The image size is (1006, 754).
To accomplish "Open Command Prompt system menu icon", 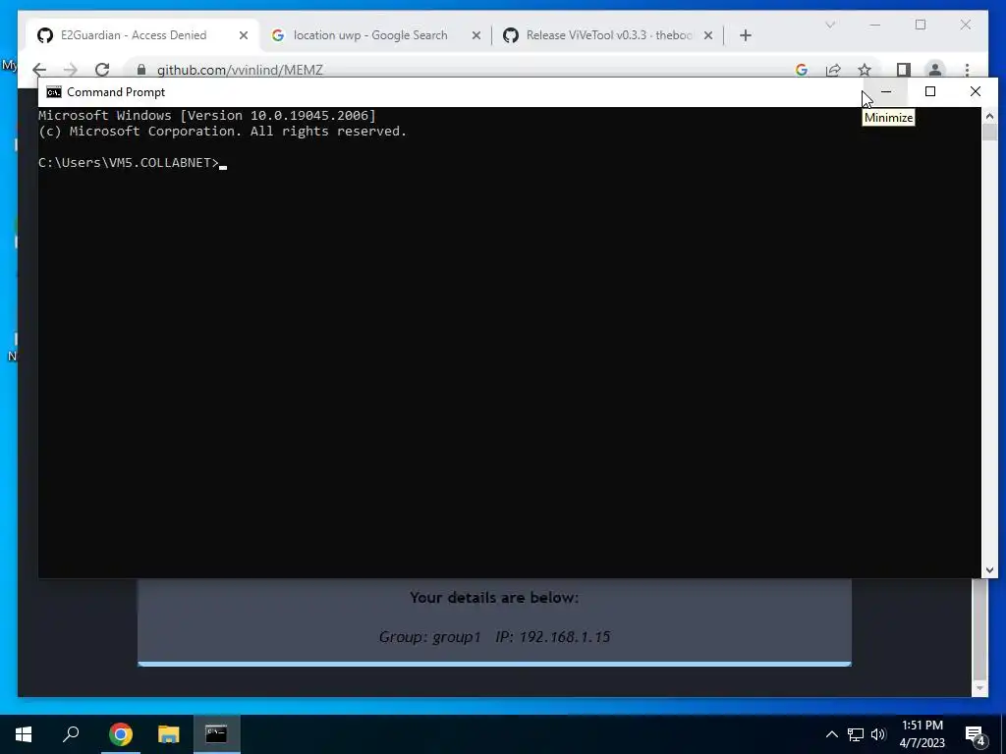I will pyautogui.click(x=54, y=92).
